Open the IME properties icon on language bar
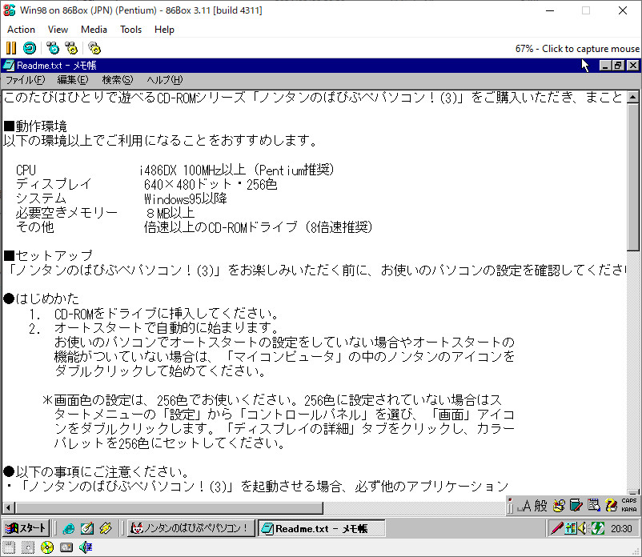The width and height of the screenshot is (642, 557). 594,506
